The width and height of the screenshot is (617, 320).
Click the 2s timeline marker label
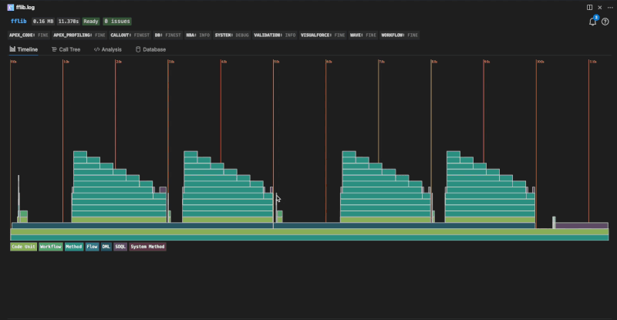click(x=119, y=62)
